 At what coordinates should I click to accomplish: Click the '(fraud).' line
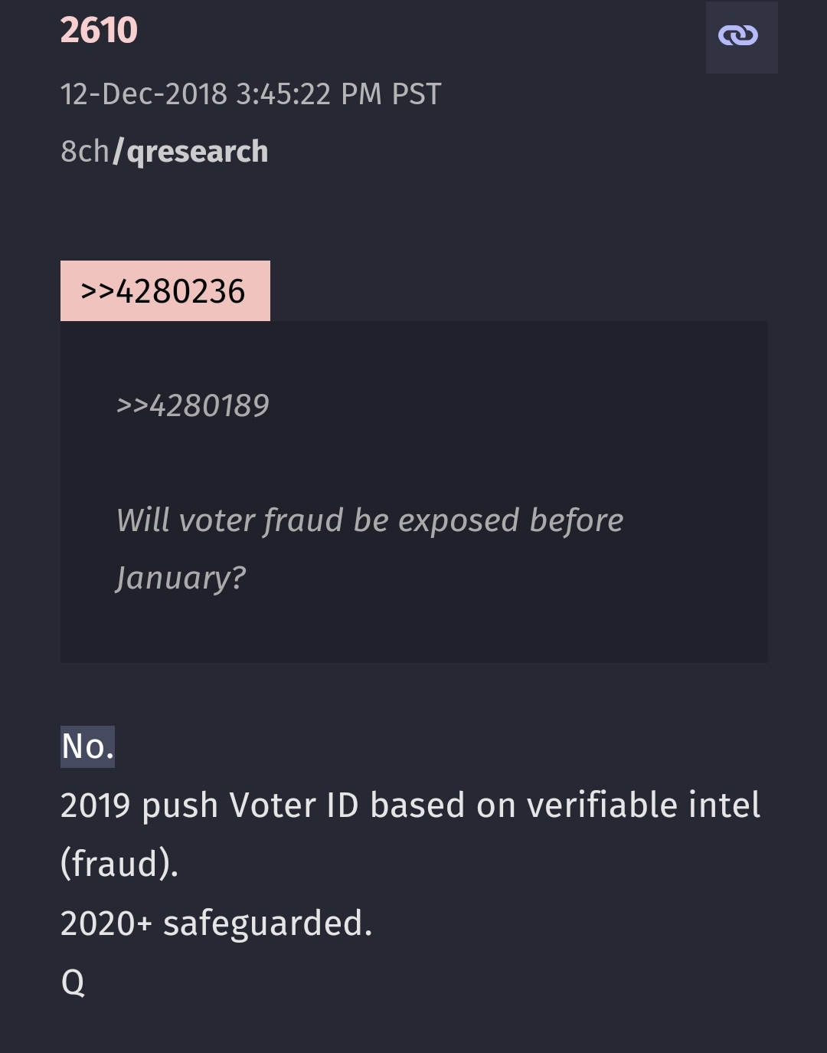(119, 864)
